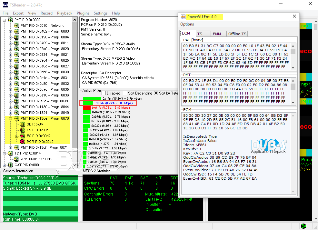Click the PMT PID 0x0bb8 Progr. 8030 icon

click(x=16, y=72)
